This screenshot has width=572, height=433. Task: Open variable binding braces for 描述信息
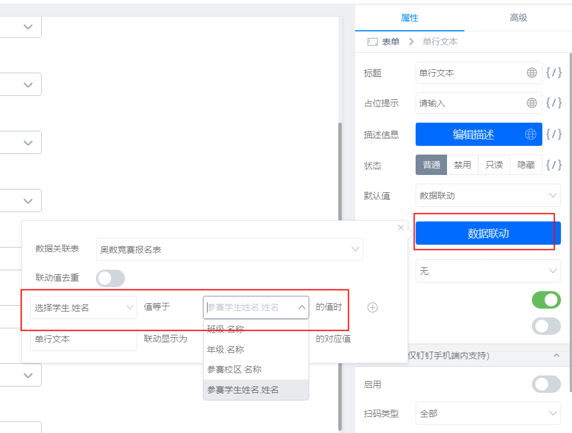click(x=553, y=134)
